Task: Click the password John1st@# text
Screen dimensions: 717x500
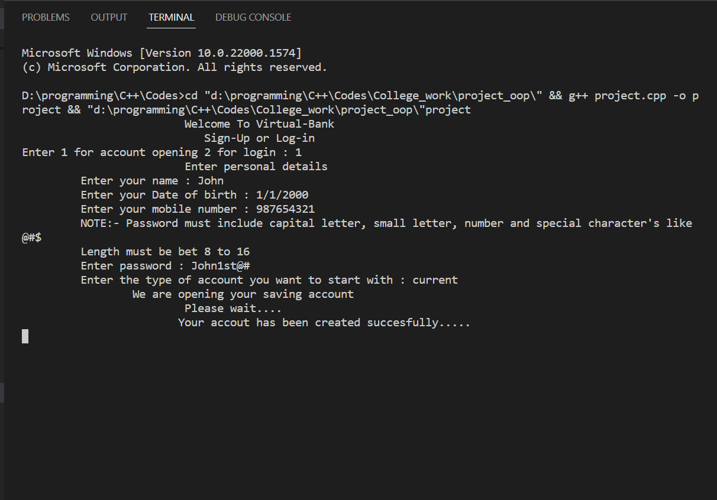Action: coord(220,265)
